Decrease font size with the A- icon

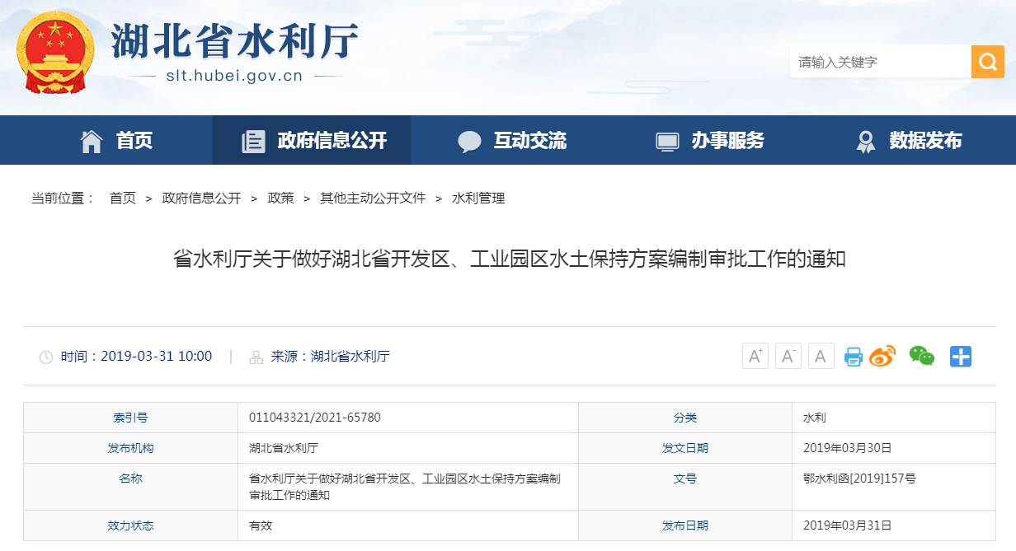point(788,355)
